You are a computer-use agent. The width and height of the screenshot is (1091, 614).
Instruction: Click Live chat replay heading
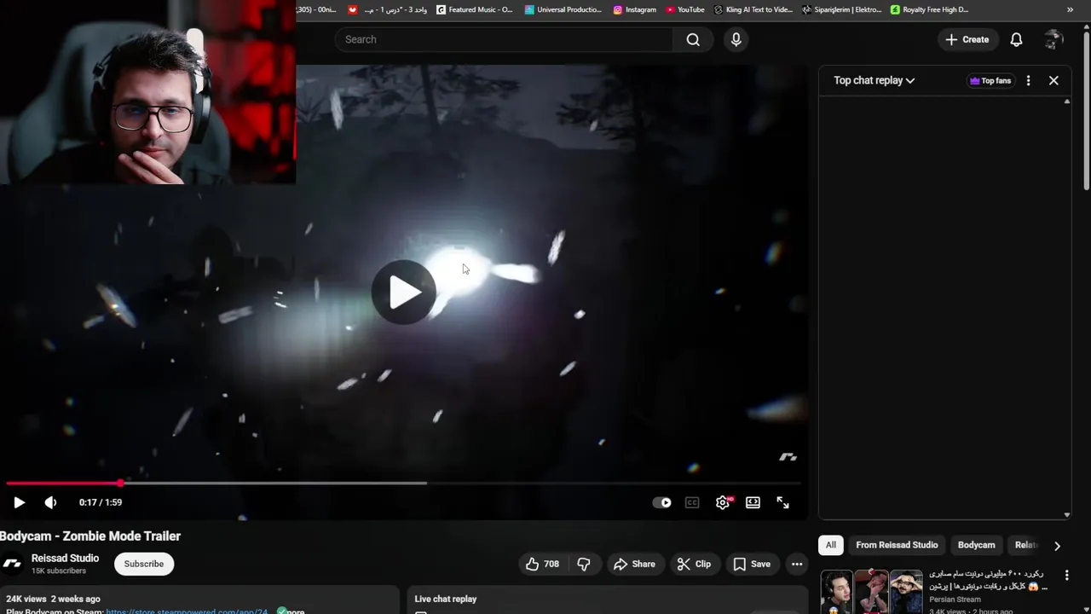445,599
